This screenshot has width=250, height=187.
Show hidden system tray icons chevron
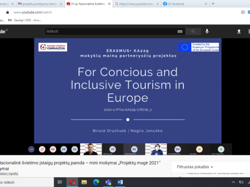[x=233, y=182]
